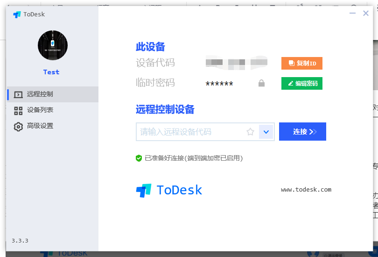Open 设备列表 in the sidebar
Image resolution: width=378 pixels, height=257 pixels.
pyautogui.click(x=53, y=110)
